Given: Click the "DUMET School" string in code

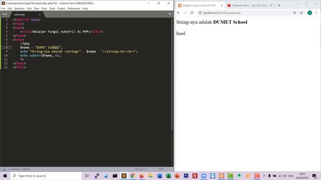Looking at the screenshot, I should [x=48, y=47].
